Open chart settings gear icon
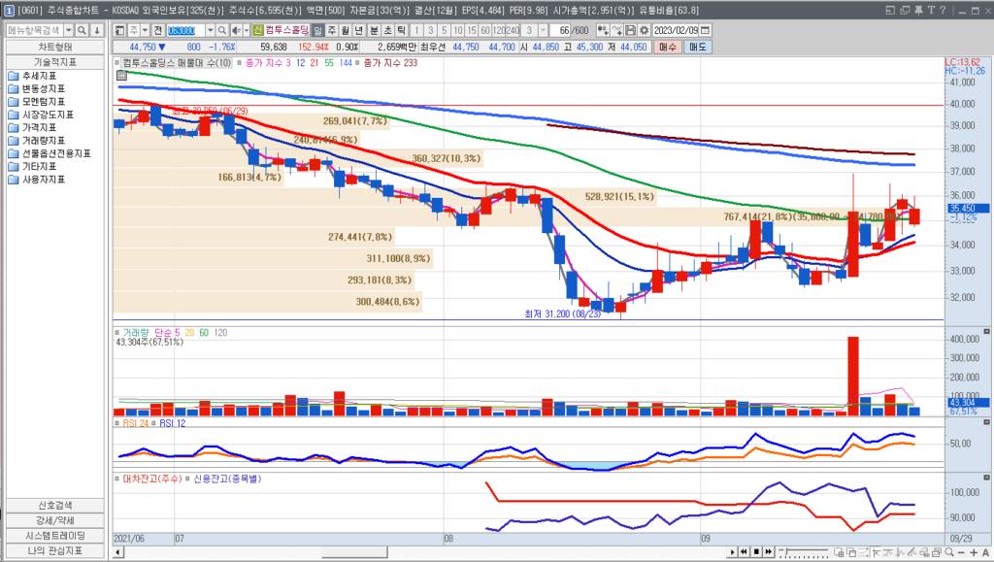The width and height of the screenshot is (994, 562). click(645, 30)
